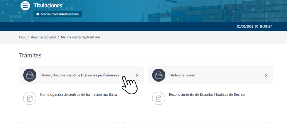Open Reconocimiento de Escuelas Náuticas de Recreo
Image resolution: width=287 pixels, height=123 pixels.
(x=207, y=95)
